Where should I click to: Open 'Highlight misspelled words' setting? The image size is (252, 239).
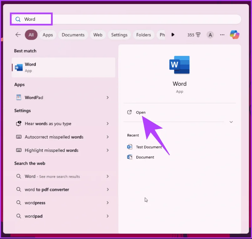pos(64,150)
